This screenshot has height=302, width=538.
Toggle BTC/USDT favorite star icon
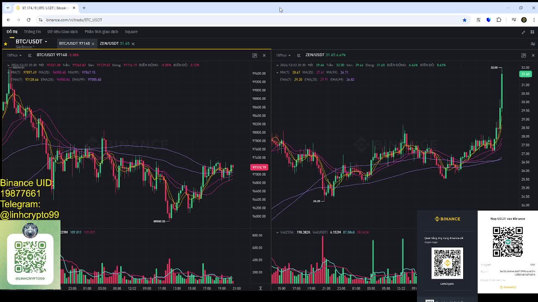tap(5, 43)
